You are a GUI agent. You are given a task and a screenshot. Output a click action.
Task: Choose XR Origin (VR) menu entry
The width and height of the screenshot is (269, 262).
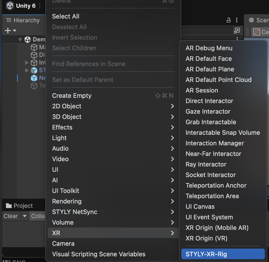206,238
